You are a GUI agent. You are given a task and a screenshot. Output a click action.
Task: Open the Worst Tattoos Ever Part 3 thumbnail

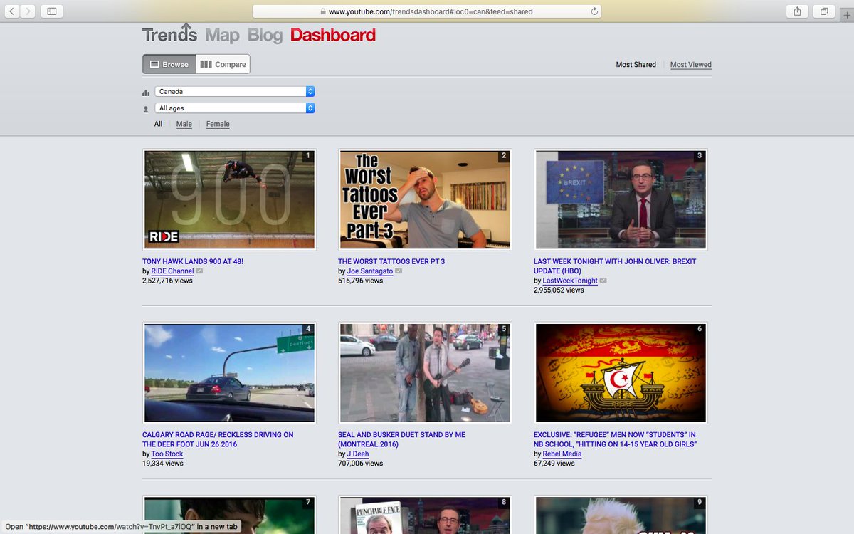click(x=425, y=199)
